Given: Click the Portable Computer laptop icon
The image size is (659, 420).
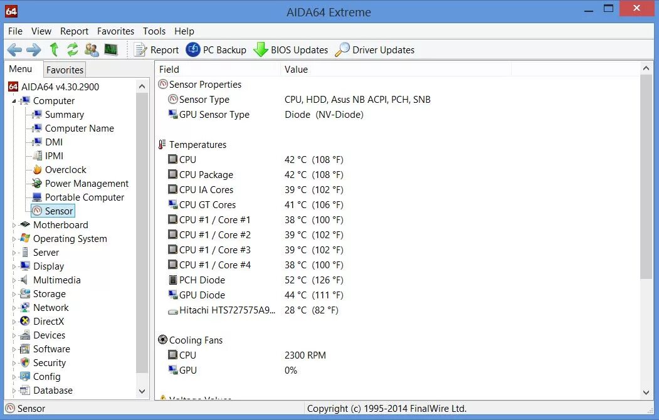Looking at the screenshot, I should pyautogui.click(x=37, y=197).
